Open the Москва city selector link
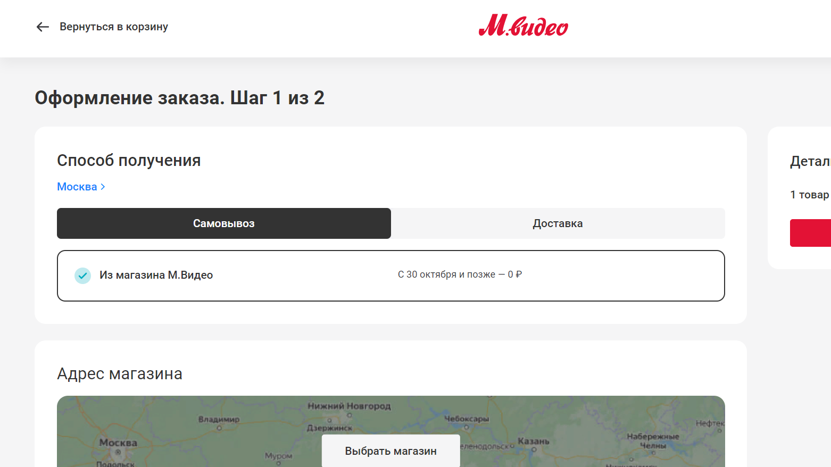The image size is (831, 467). [x=81, y=187]
